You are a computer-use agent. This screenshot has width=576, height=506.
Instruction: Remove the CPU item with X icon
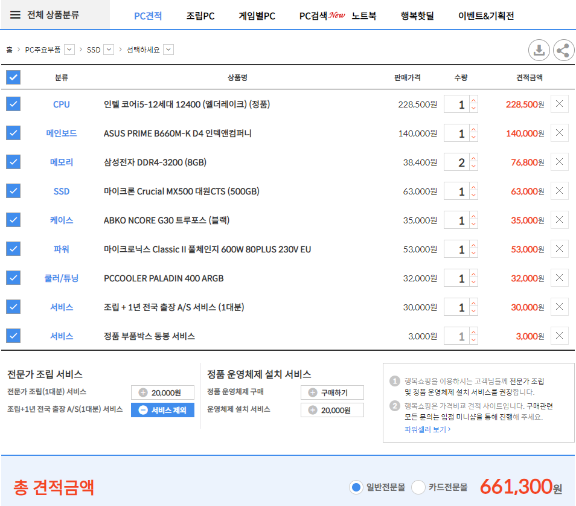point(559,104)
